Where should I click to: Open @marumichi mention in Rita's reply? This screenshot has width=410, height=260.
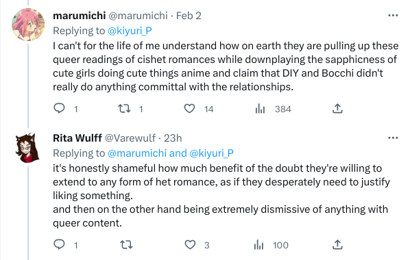pos(137,153)
